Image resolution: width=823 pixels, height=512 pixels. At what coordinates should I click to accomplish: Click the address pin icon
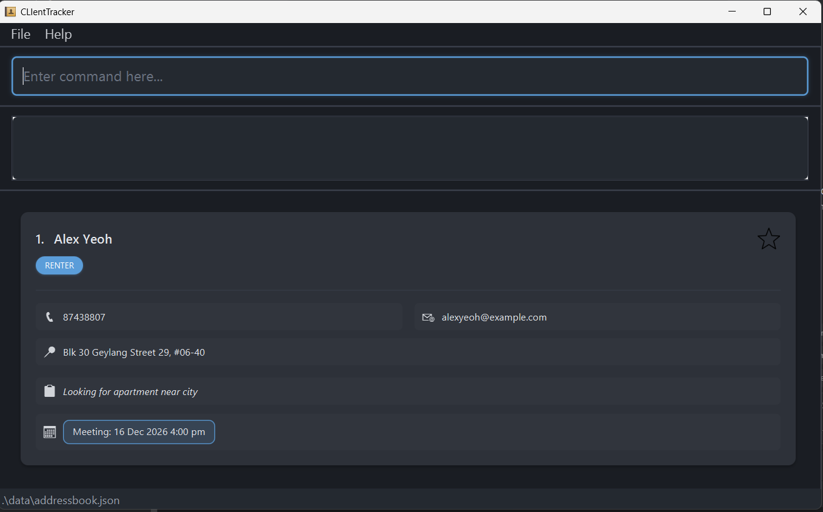click(50, 352)
